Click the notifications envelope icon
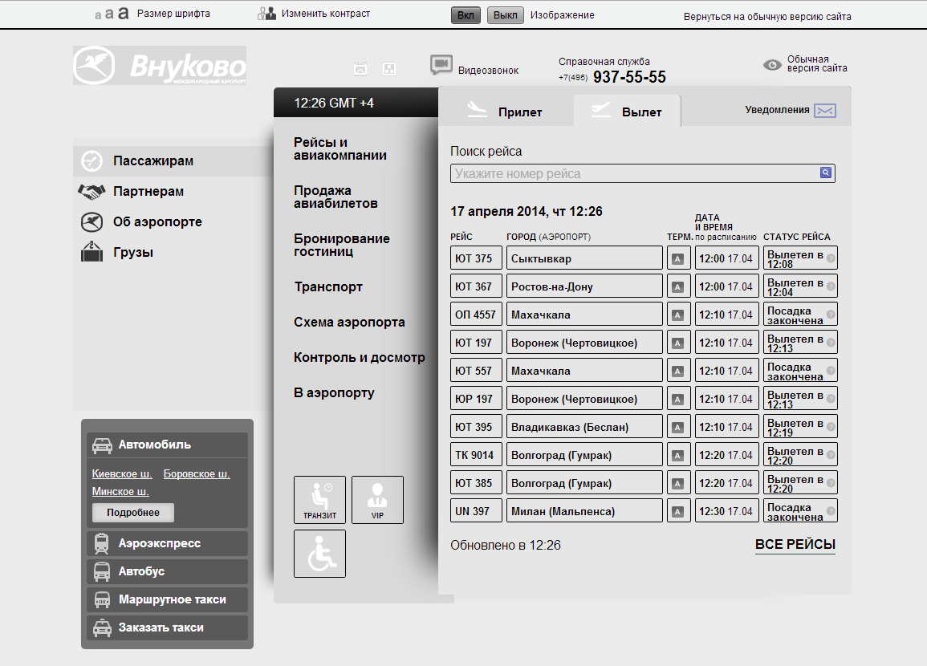The height and width of the screenshot is (666, 927). point(825,111)
